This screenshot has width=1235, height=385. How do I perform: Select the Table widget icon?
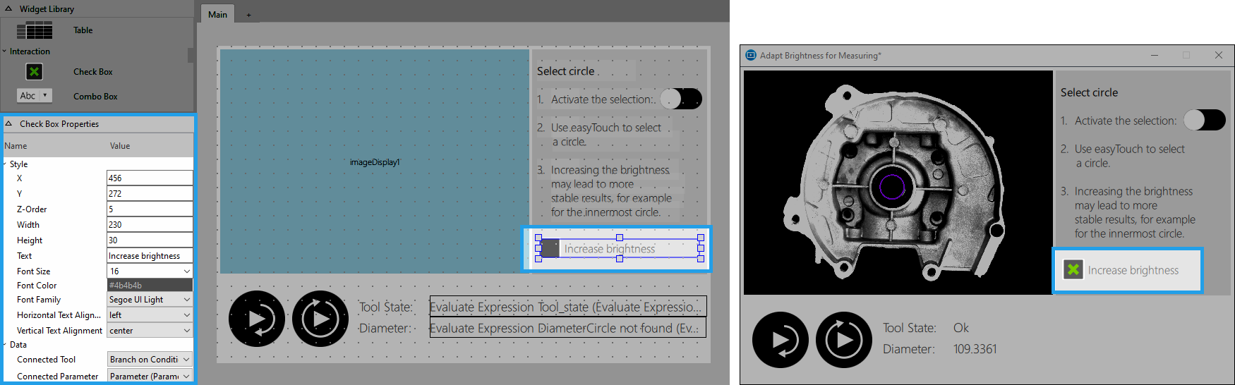(x=35, y=30)
